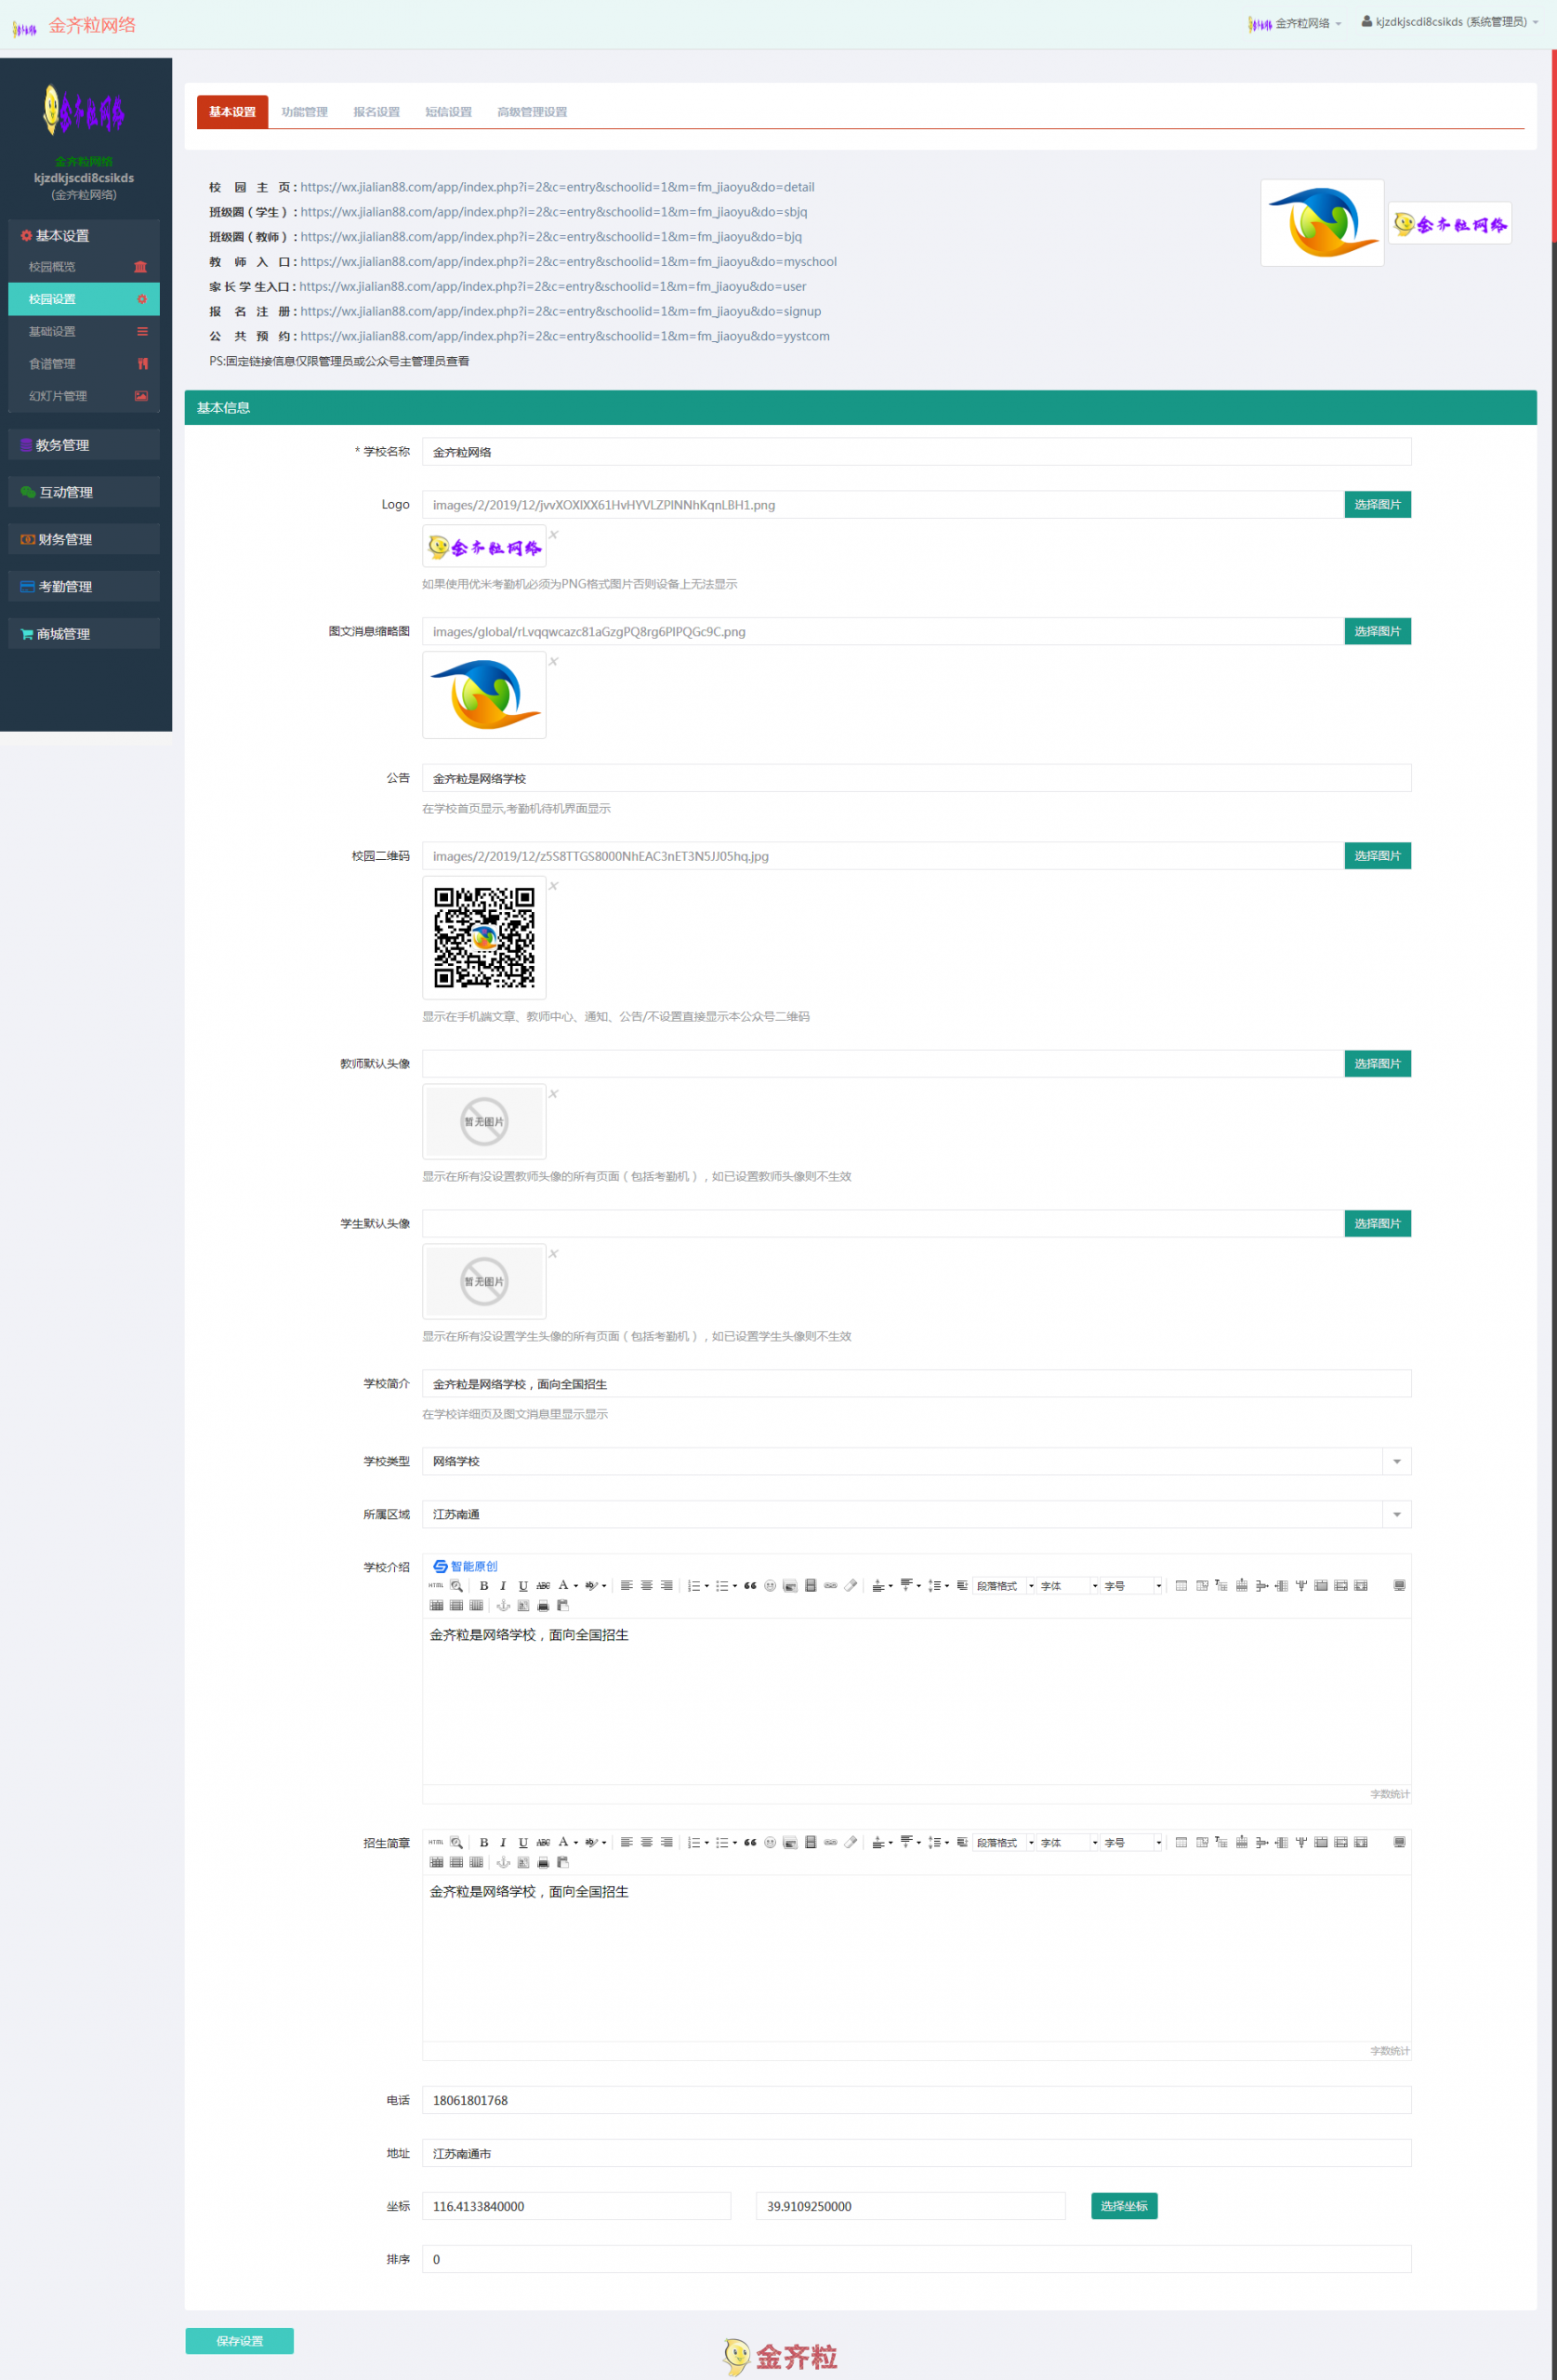Click print icon in 招生简章 editor
Image resolution: width=1557 pixels, height=2380 pixels.
tap(543, 1862)
